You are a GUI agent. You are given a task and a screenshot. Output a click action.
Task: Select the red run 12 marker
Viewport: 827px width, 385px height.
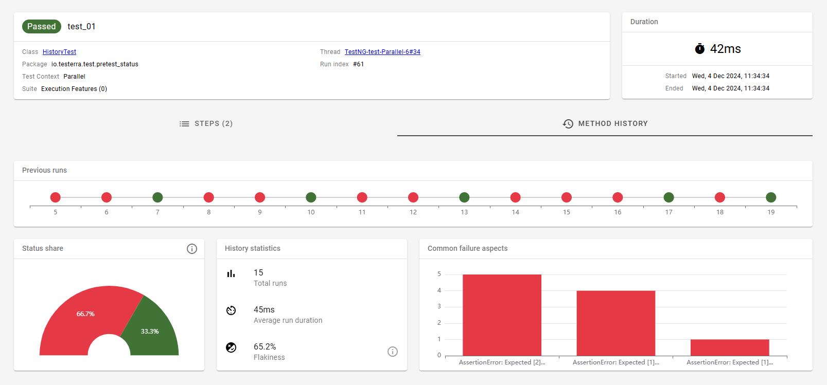click(x=413, y=197)
